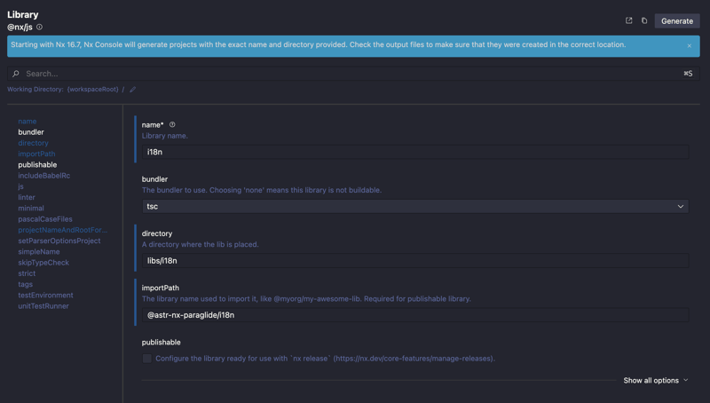Jump to bundler in sidebar
Image resolution: width=710 pixels, height=403 pixels.
click(x=31, y=132)
